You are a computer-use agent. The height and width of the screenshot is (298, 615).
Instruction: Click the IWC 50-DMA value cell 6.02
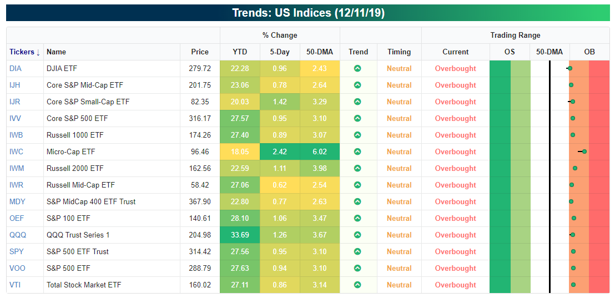(x=320, y=152)
